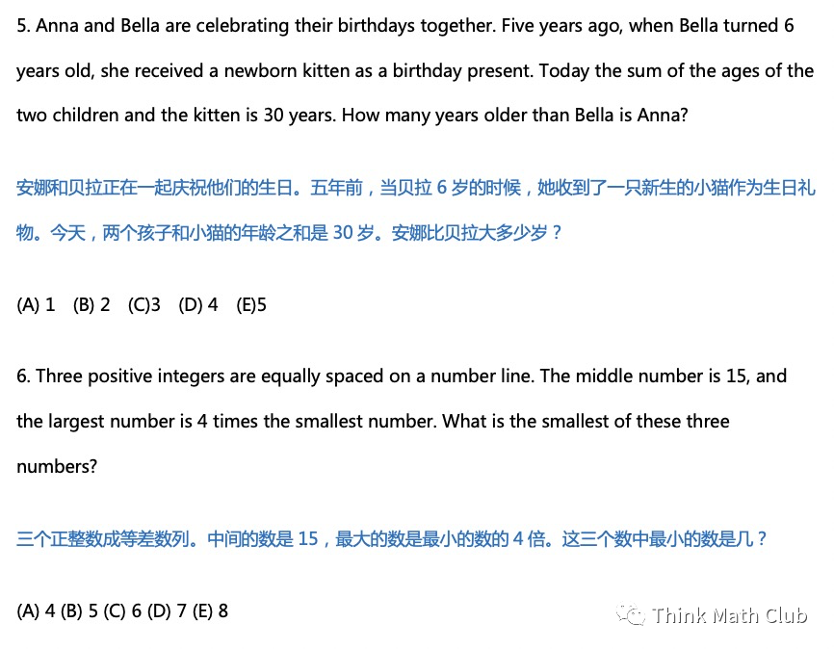Choose option (D) 4 for question 5
The width and height of the screenshot is (834, 649).
coord(197,305)
